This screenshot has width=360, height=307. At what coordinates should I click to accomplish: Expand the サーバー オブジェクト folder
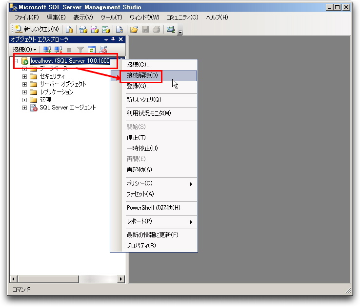click(x=24, y=84)
